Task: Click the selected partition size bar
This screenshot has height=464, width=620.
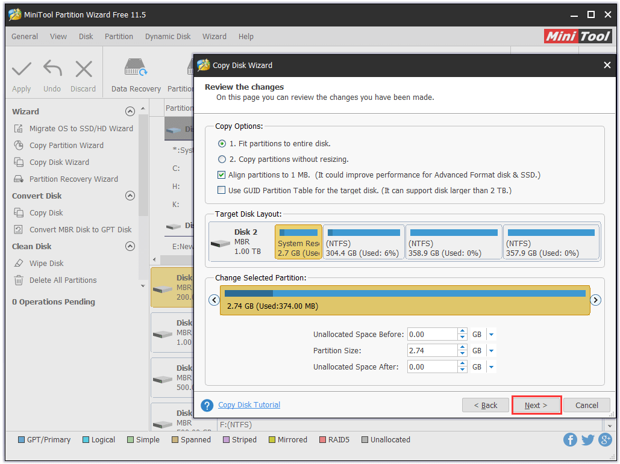Action: click(405, 300)
